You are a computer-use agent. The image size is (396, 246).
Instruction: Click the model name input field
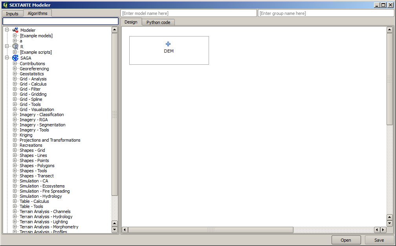click(x=188, y=13)
